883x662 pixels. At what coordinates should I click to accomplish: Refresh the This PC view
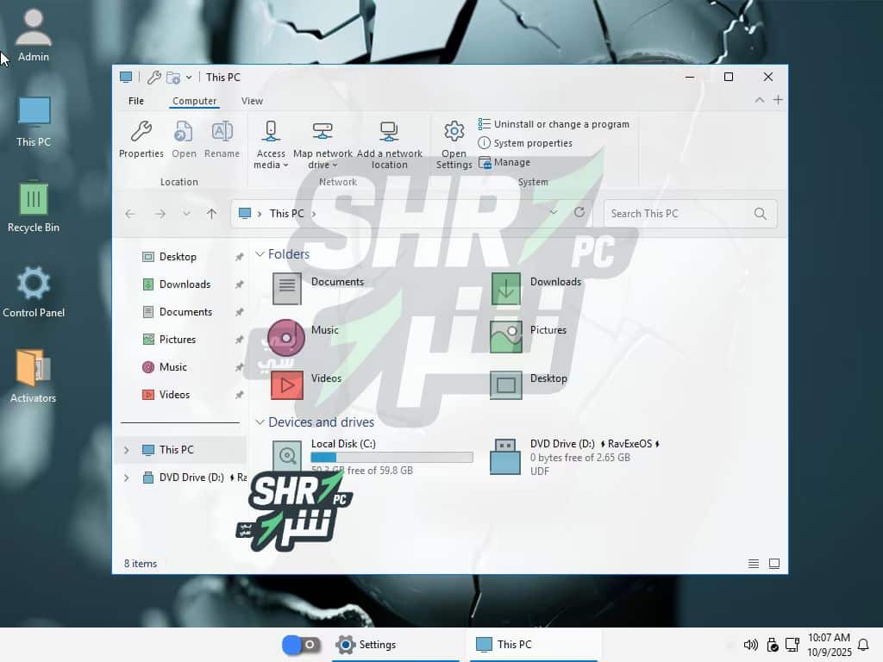(579, 213)
